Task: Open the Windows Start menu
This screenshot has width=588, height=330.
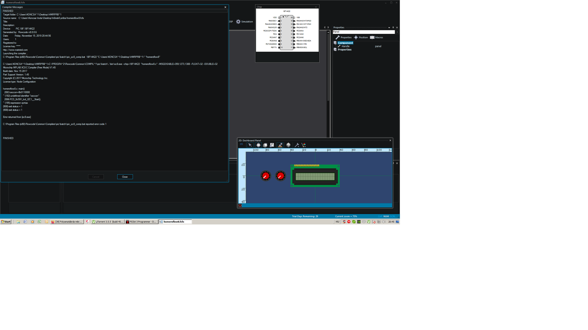Action: (x=6, y=222)
